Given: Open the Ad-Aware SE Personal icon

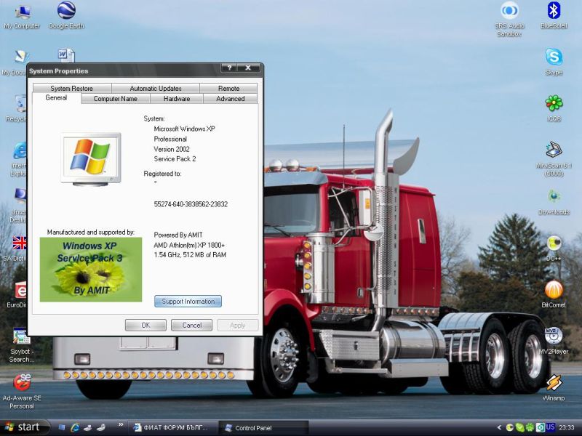Looking at the screenshot, I should click(22, 382).
